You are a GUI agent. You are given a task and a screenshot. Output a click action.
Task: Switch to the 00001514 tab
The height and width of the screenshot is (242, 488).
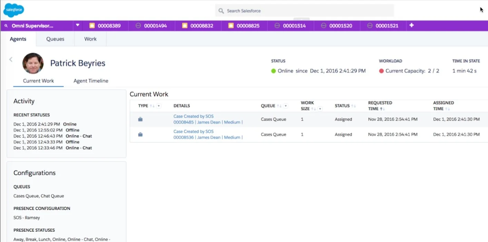point(290,25)
